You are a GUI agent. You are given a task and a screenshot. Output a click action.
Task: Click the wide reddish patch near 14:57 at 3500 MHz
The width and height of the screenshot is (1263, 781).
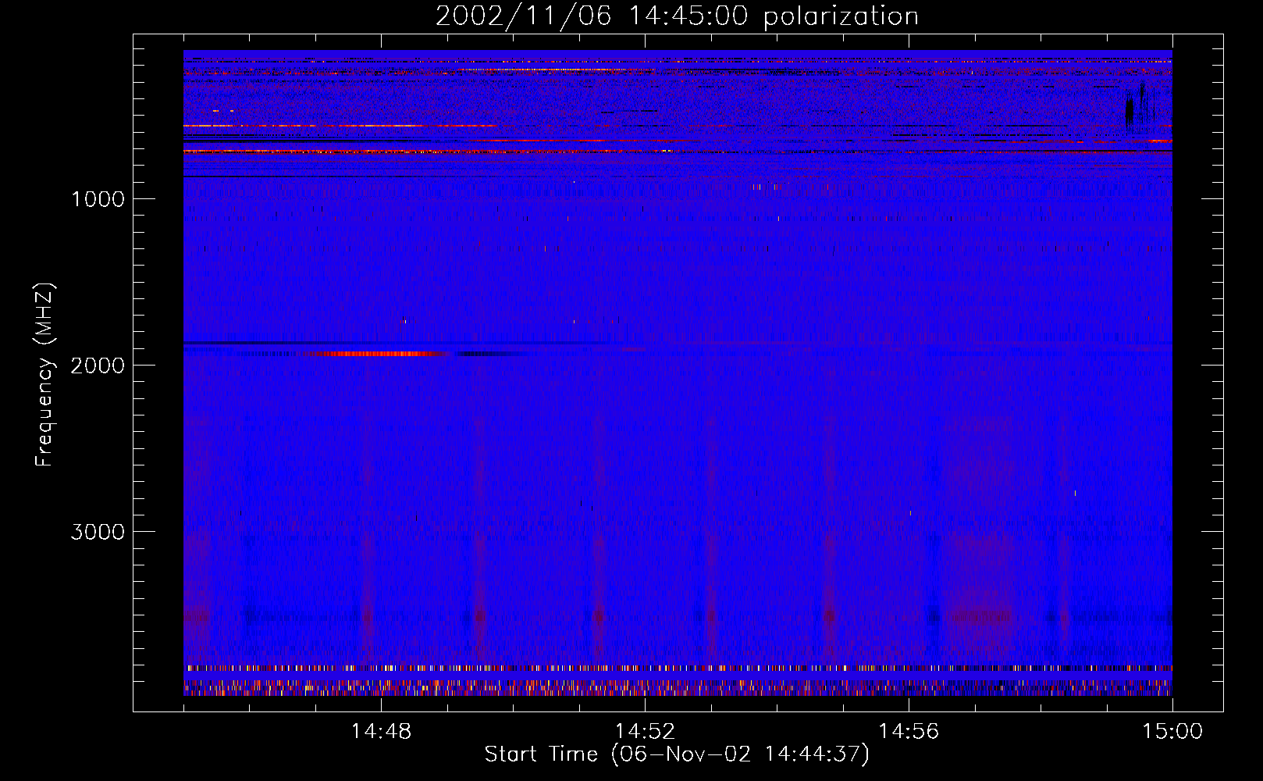977,615
